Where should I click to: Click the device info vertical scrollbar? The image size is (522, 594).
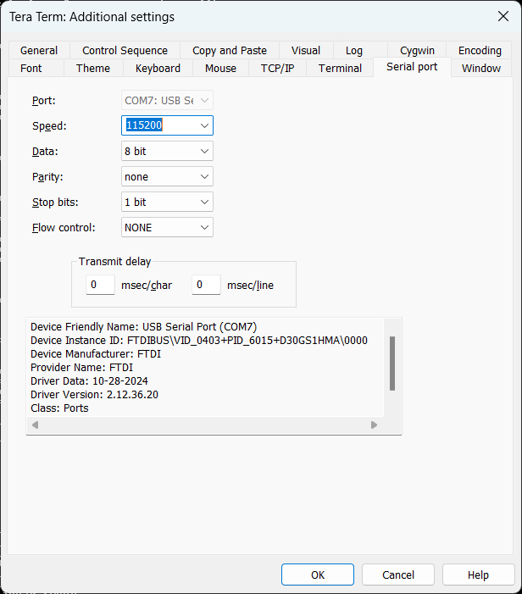[391, 364]
